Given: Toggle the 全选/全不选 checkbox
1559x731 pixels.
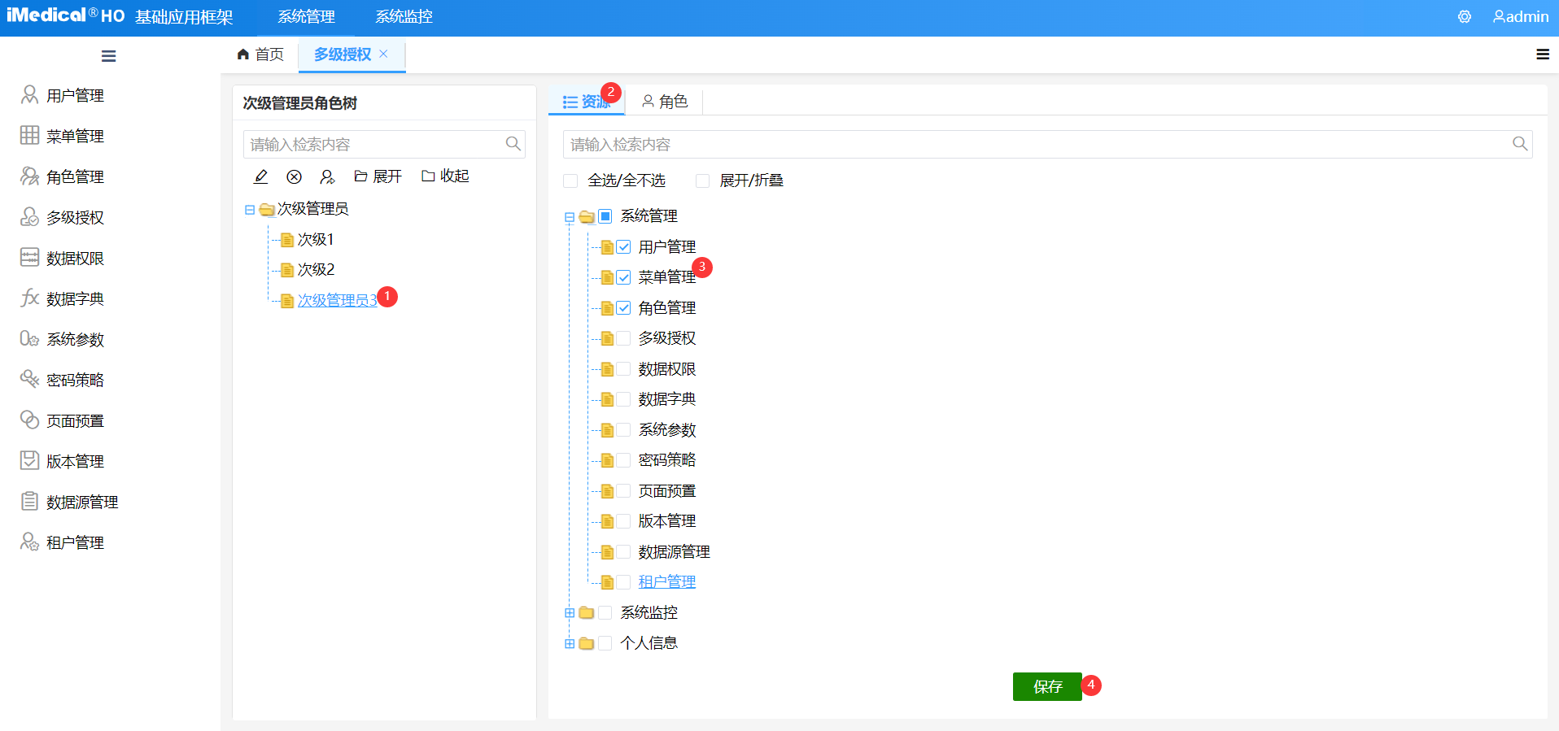Looking at the screenshot, I should 570,181.
